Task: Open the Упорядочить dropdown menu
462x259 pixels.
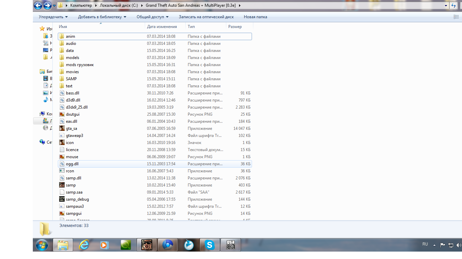Action: pyautogui.click(x=53, y=17)
